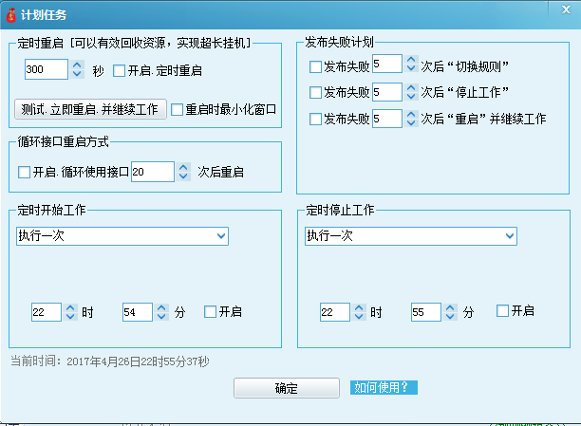Click 测试.立即重启.并继续工作 button

click(x=90, y=109)
